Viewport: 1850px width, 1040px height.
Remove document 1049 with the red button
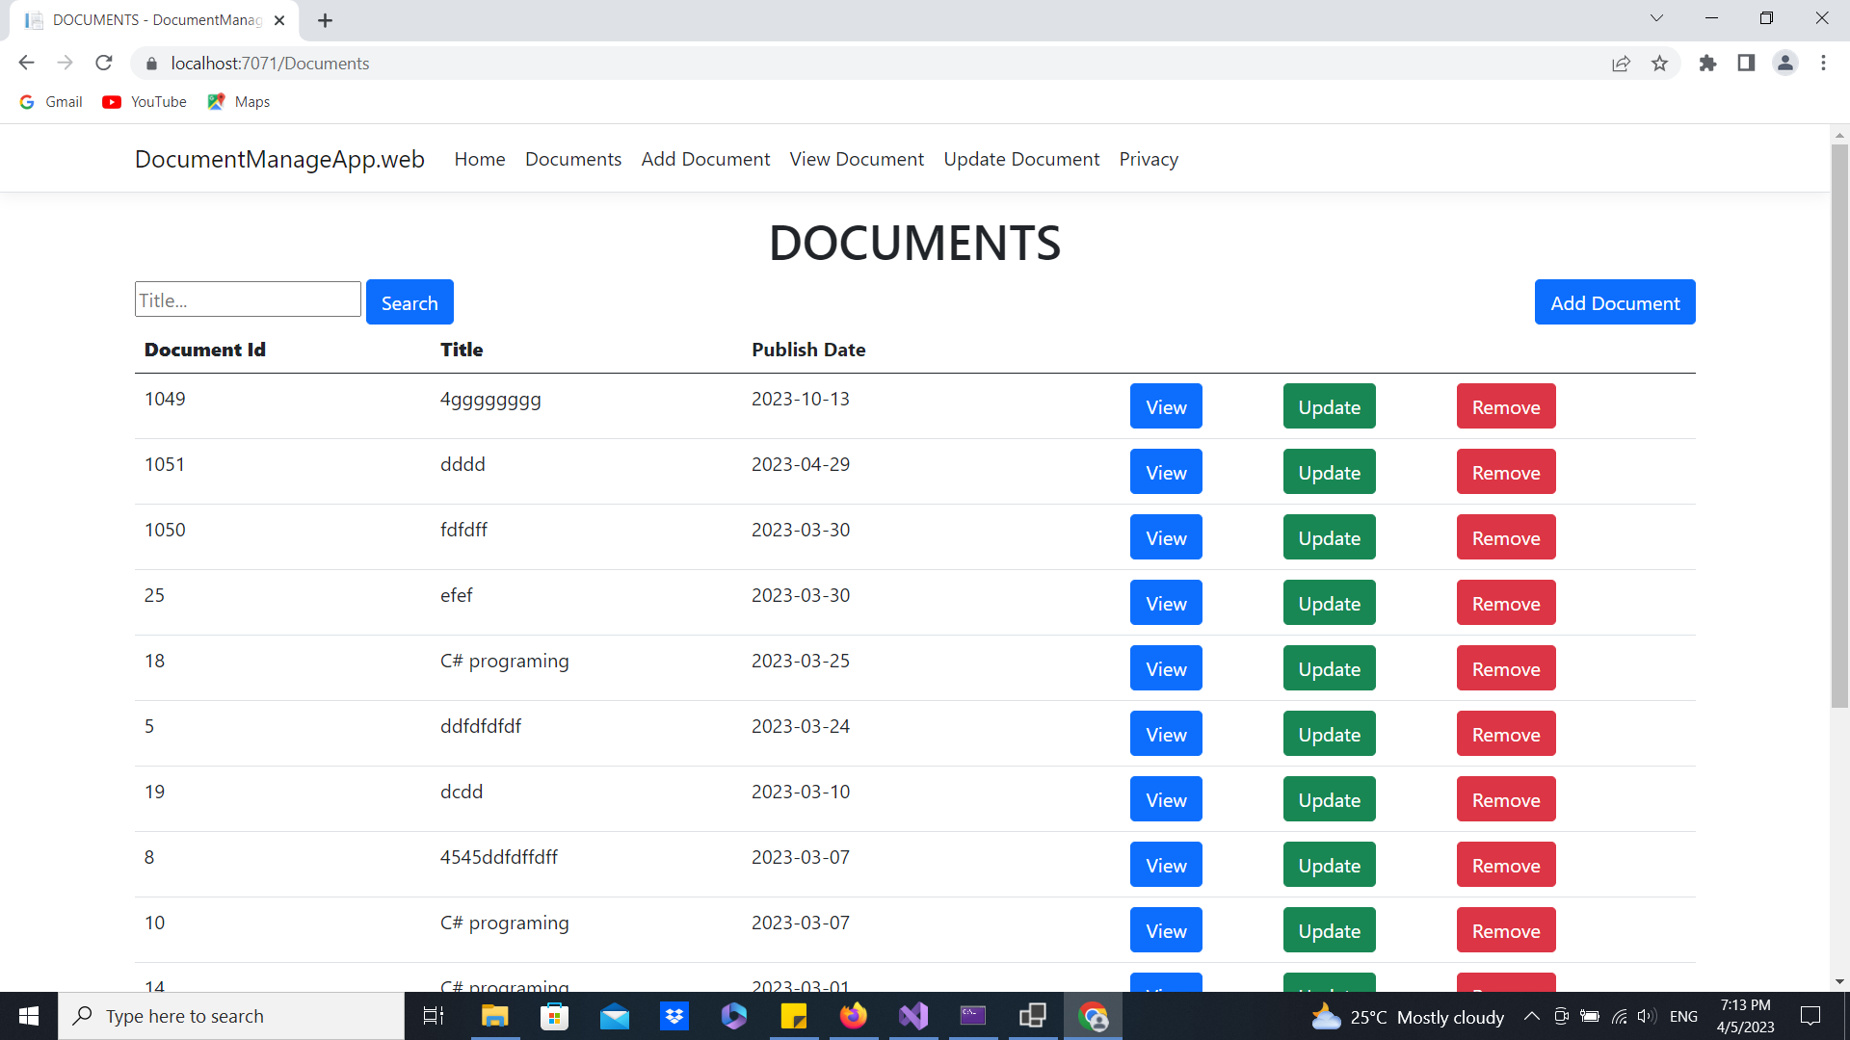pos(1505,406)
